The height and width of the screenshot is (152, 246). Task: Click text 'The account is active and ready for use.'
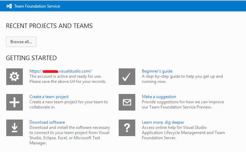(x=65, y=76)
